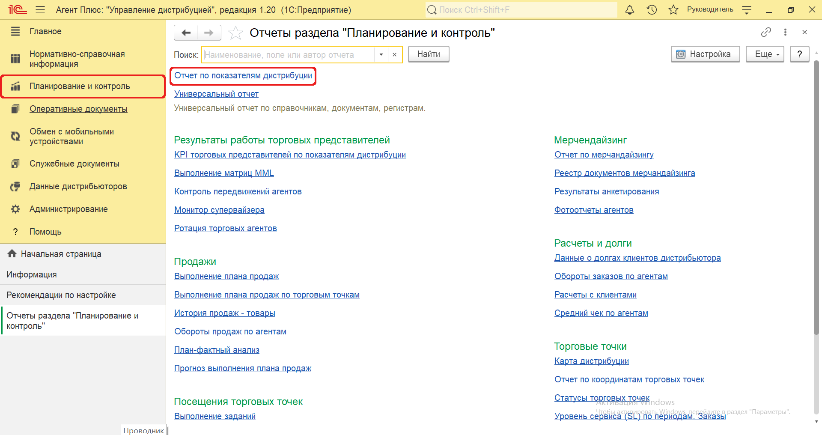This screenshot has height=435, width=822.
Task: Open Выполнение плана продаж report
Action: click(x=226, y=277)
